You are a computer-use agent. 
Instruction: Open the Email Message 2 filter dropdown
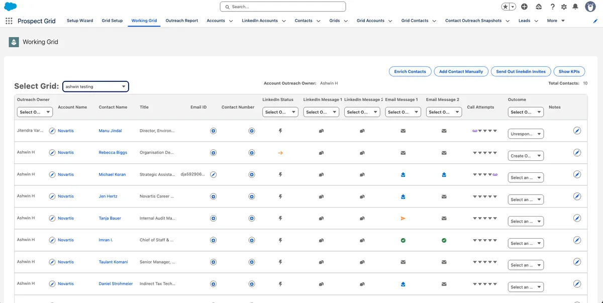pyautogui.click(x=444, y=112)
